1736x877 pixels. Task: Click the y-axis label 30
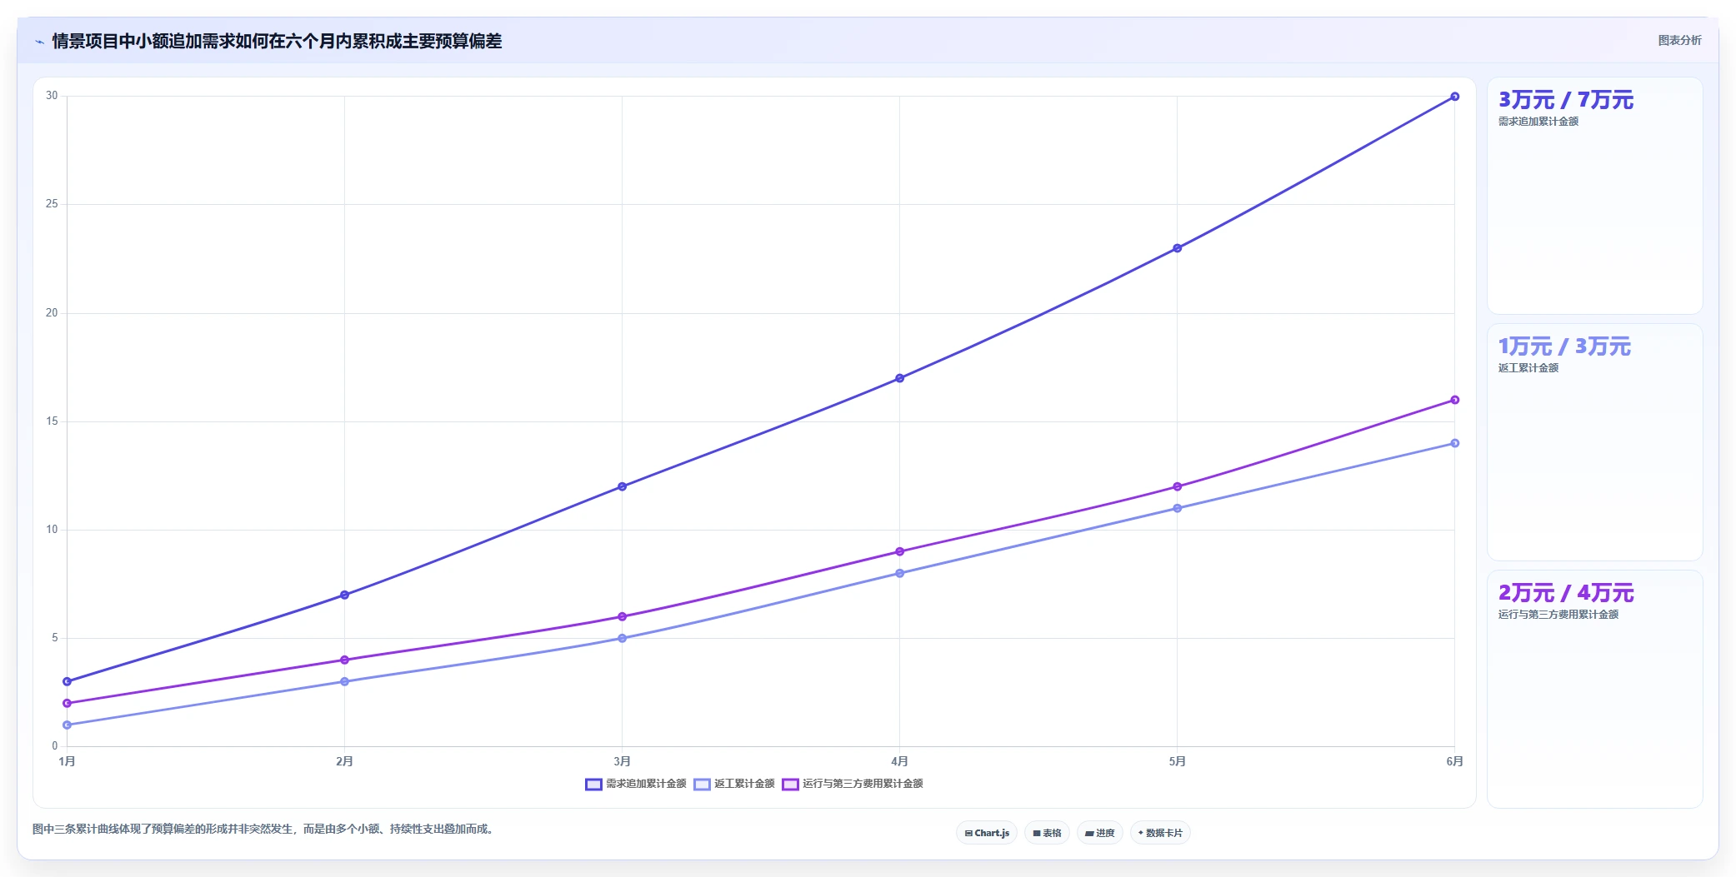pyautogui.click(x=52, y=96)
